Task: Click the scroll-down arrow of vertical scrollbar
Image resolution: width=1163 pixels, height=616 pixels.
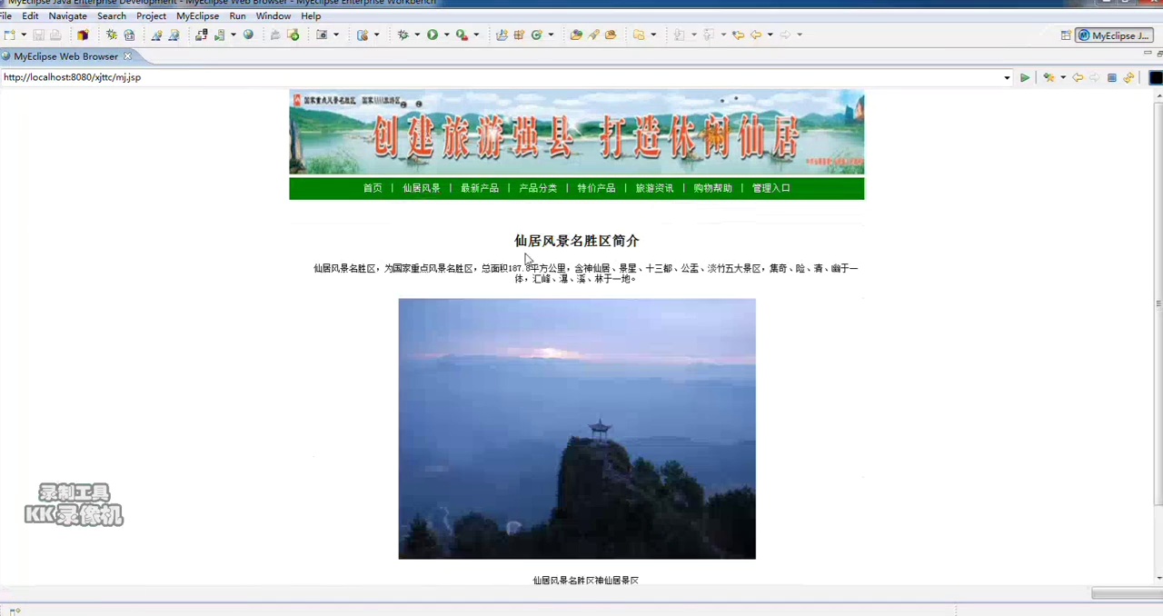Action: click(1158, 578)
